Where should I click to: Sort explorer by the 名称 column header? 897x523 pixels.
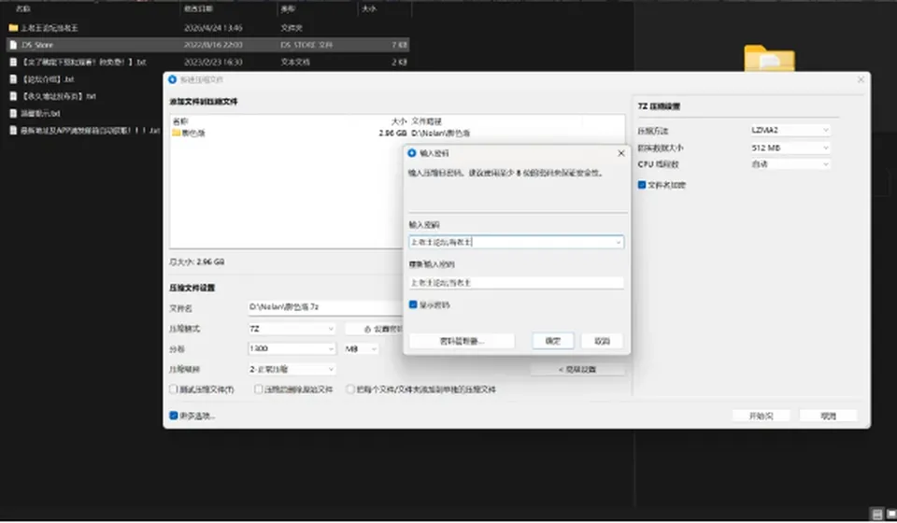point(22,8)
